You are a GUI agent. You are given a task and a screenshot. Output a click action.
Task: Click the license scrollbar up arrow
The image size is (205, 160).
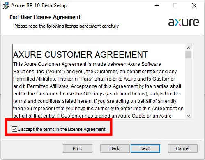(189, 48)
